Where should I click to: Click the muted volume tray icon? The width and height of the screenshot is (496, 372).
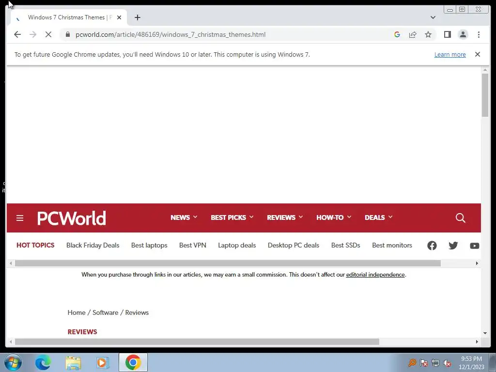(x=447, y=363)
